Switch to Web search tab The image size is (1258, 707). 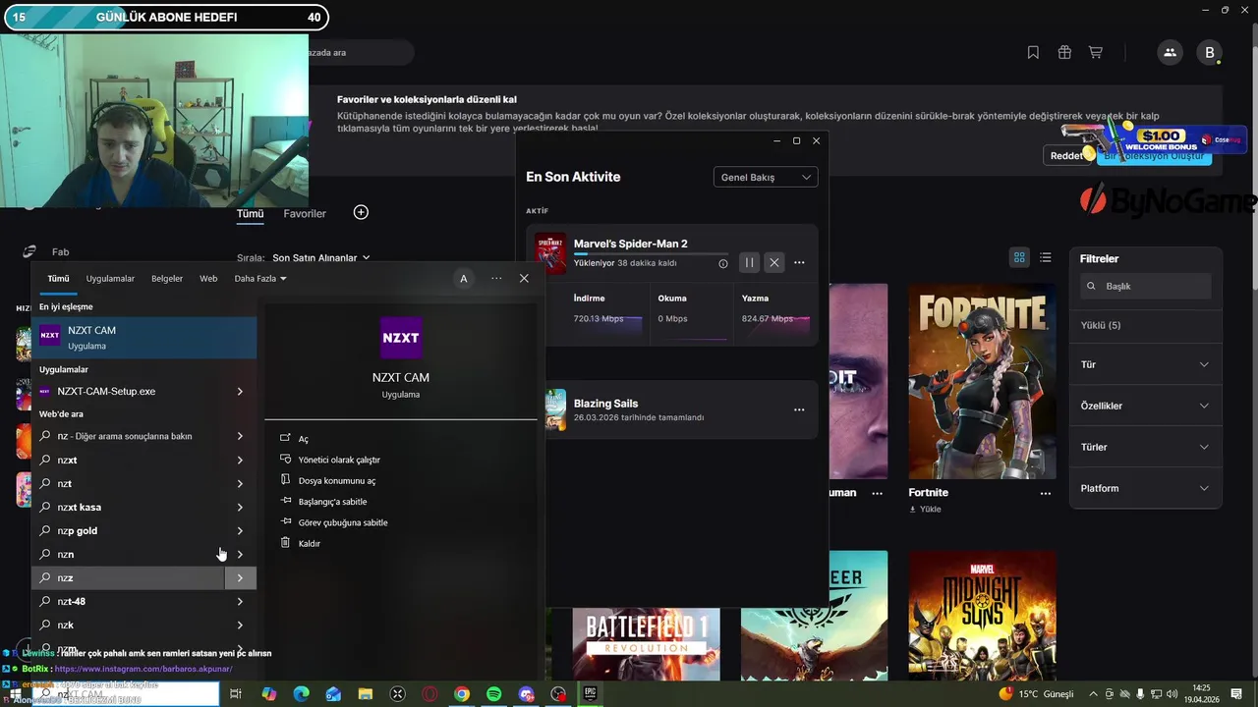[208, 279]
